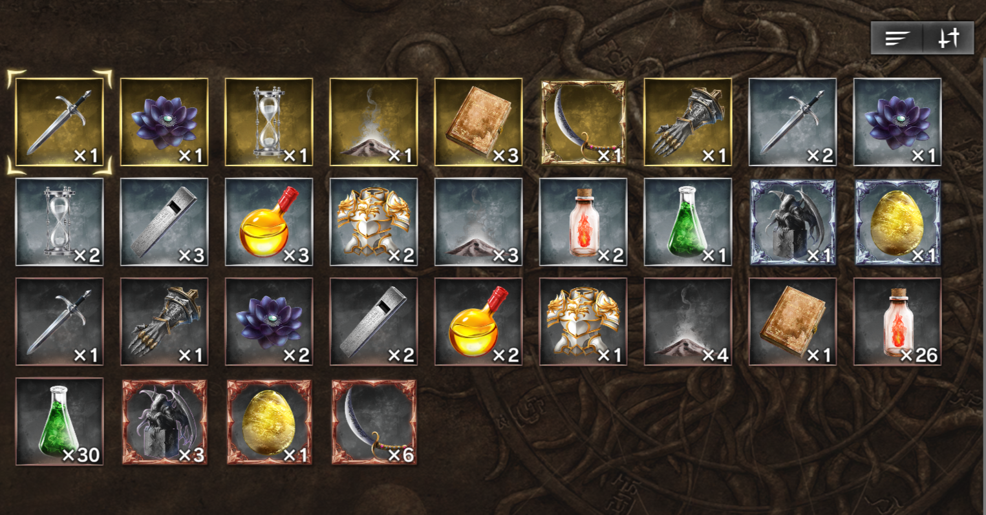The image size is (986, 515).
Task: Select the gold-framed sword item
Action: (x=59, y=122)
